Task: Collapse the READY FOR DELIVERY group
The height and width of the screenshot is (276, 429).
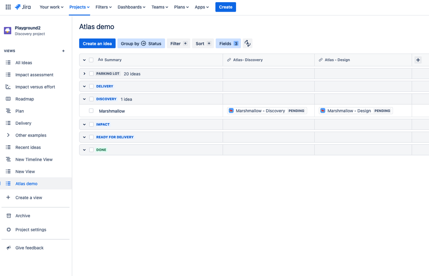Action: pos(84,137)
